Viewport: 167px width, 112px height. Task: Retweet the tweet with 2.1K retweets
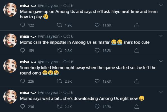click(59, 107)
